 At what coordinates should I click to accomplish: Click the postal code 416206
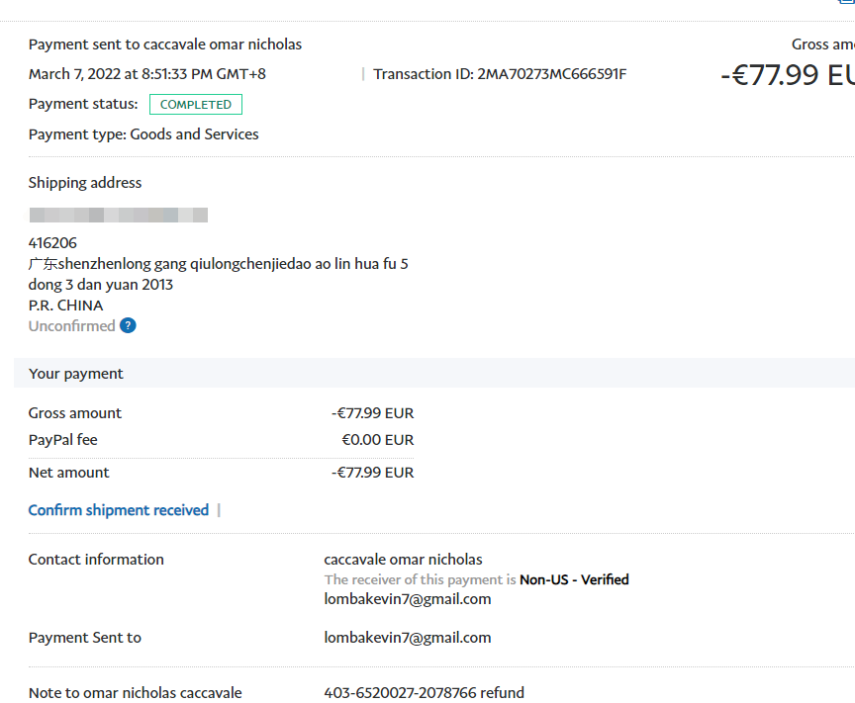(x=52, y=243)
